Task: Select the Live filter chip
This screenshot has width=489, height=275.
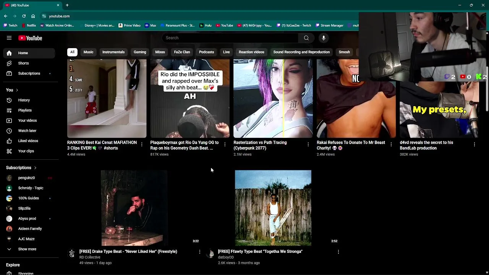Action: pyautogui.click(x=226, y=52)
